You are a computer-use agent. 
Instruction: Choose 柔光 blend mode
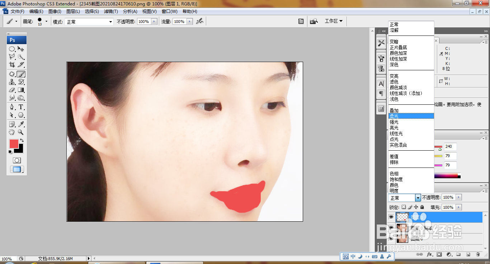point(411,116)
